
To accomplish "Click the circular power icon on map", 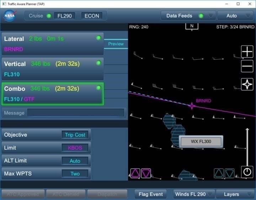I will [x=247, y=172].
